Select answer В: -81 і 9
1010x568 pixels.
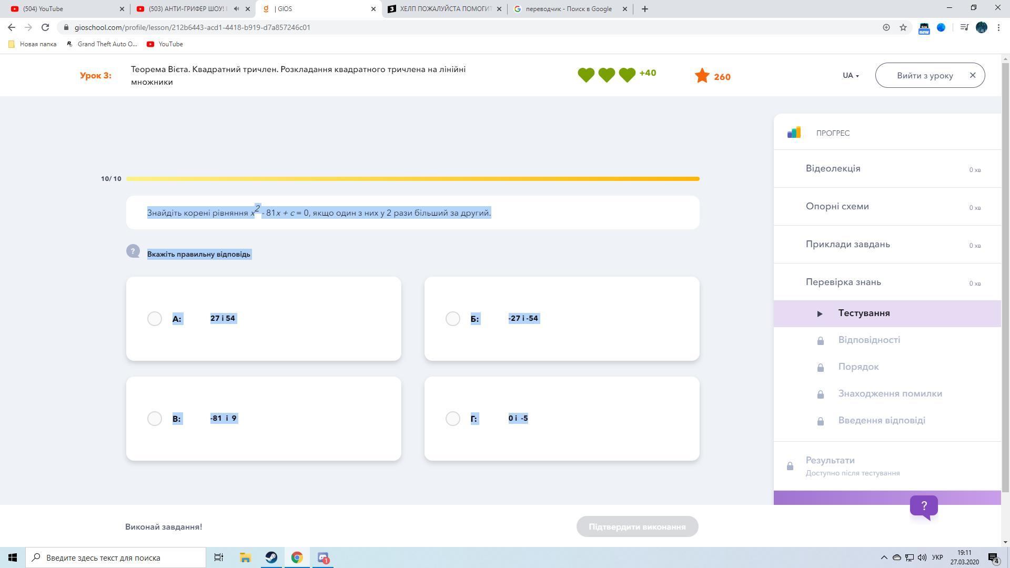[155, 419]
